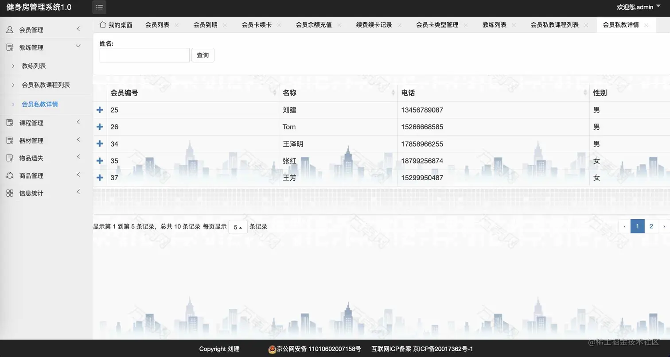Viewport: 670px width, 357px height.
Task: Switch to the 会员卡类型管理 tab
Action: tap(437, 25)
